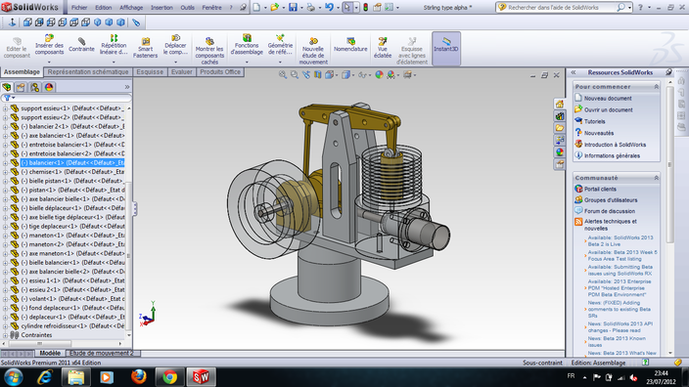Create Nouvelle étude de mouvement
The height and width of the screenshot is (387, 689).
tap(313, 51)
